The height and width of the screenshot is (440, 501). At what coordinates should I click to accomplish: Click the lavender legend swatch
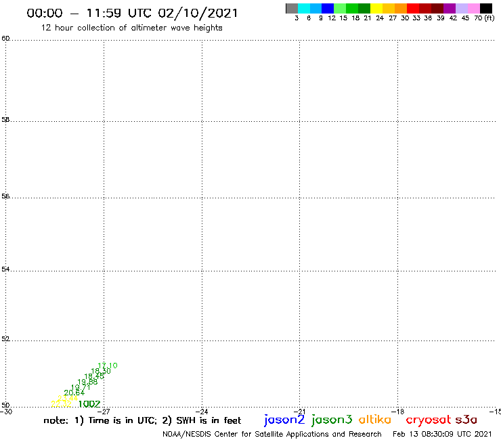[x=461, y=8]
